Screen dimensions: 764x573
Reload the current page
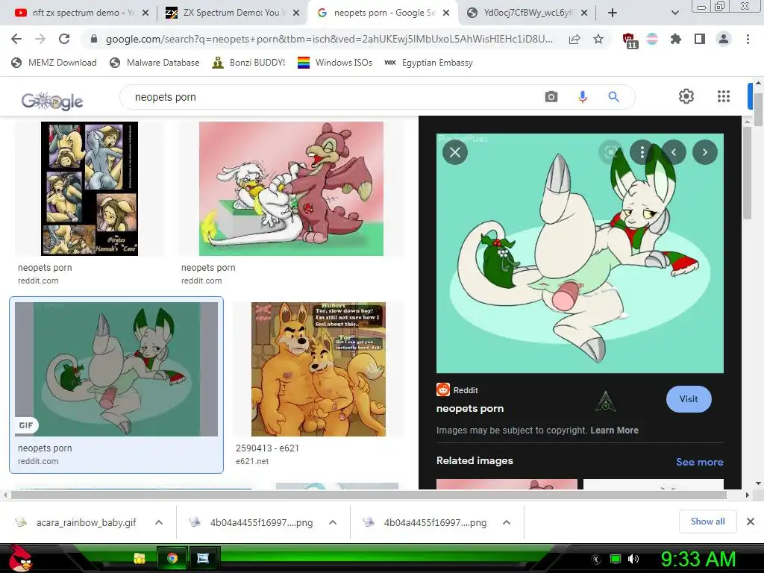click(64, 39)
